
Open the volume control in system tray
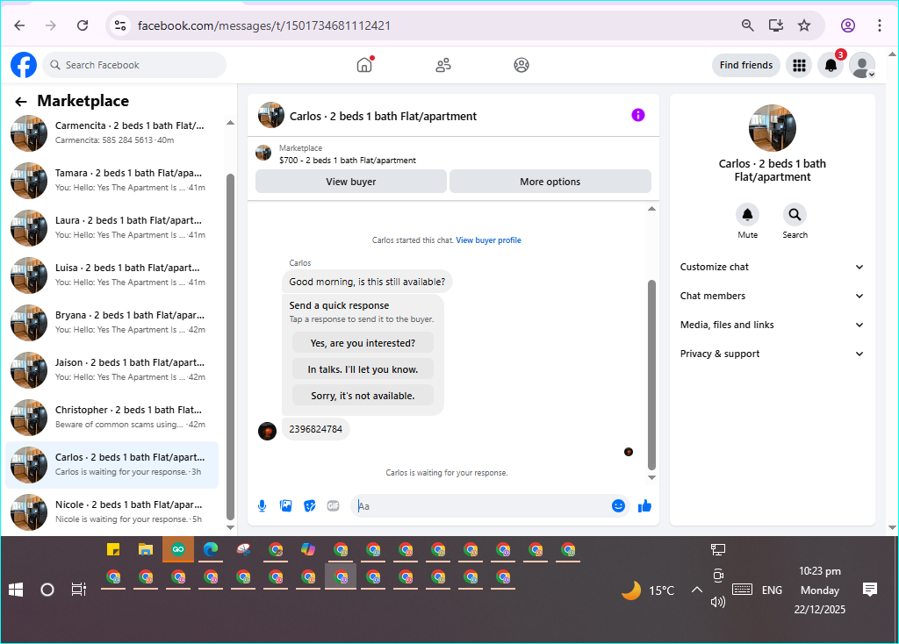[718, 602]
